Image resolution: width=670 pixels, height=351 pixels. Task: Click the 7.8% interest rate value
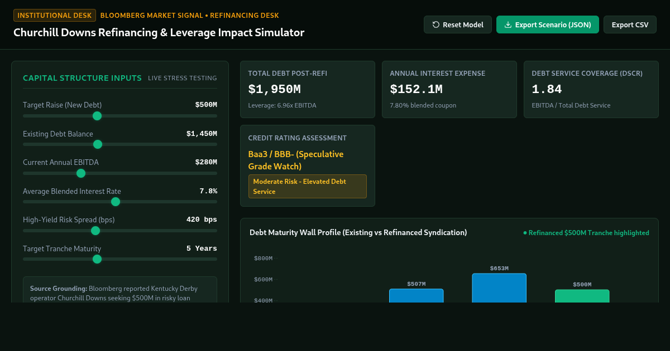(x=208, y=191)
